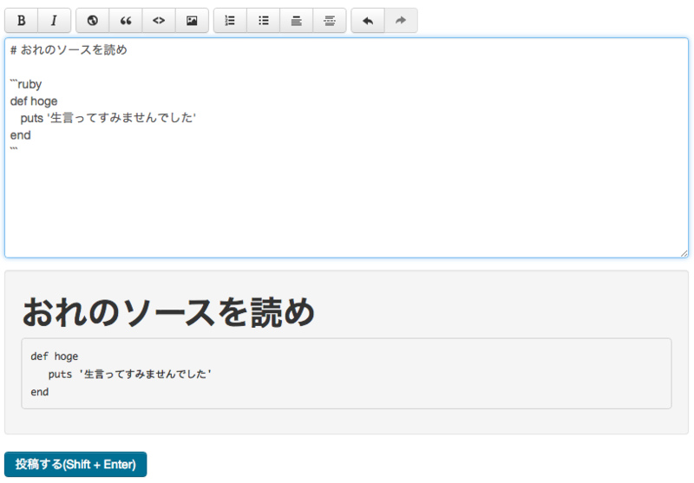Insert an image with the picture icon
Viewport: 694px width, 483px height.
point(192,20)
